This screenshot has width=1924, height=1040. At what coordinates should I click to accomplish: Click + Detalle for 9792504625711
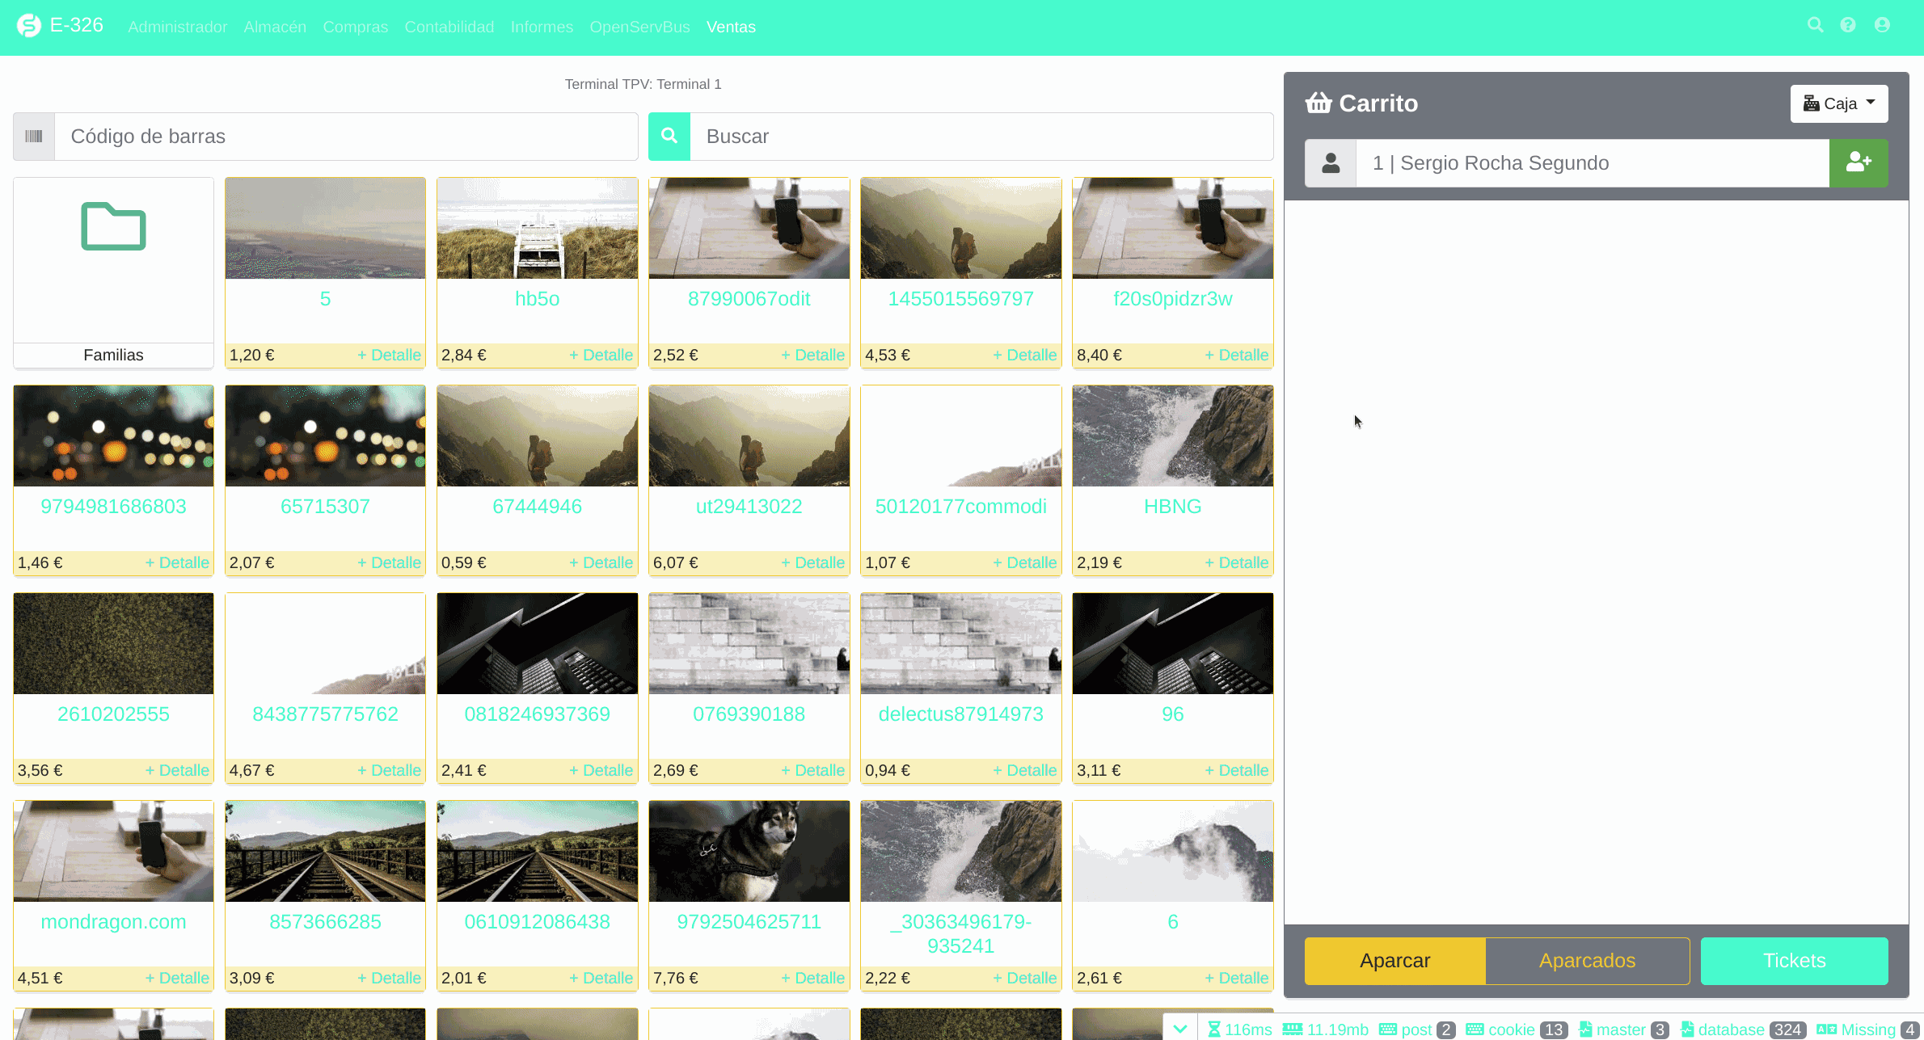click(812, 978)
